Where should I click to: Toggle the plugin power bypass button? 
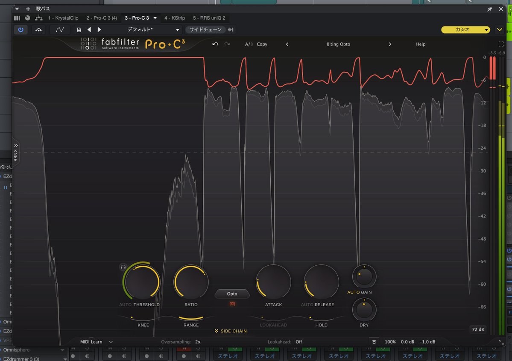pos(20,30)
